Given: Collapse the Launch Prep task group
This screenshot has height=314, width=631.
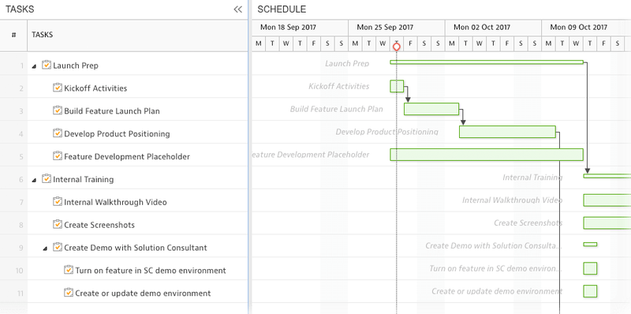Looking at the screenshot, I should click(34, 66).
